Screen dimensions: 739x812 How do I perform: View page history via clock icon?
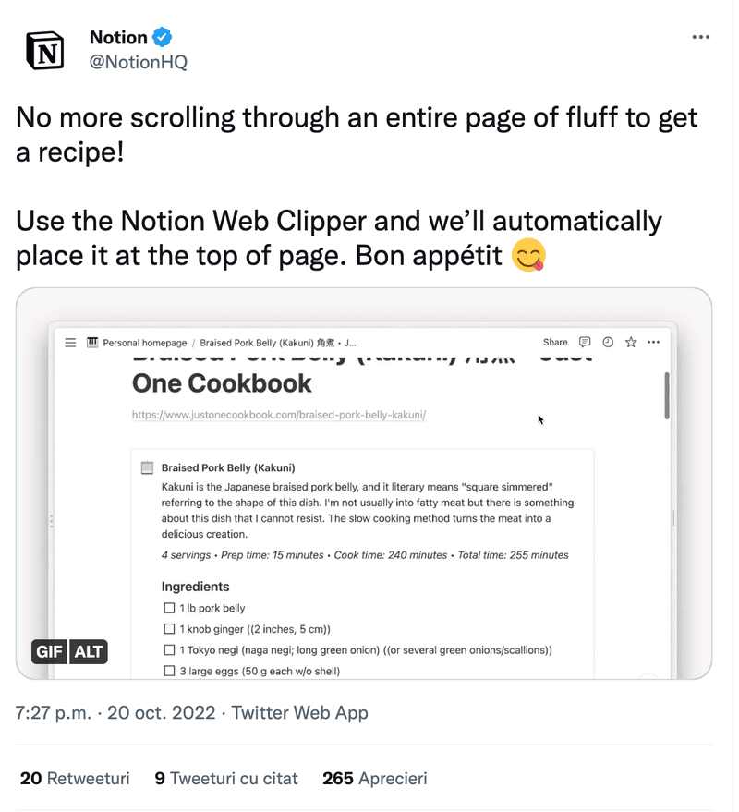[607, 342]
